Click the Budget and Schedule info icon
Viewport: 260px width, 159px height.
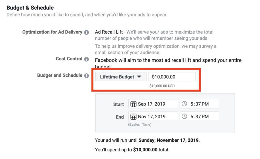click(x=87, y=75)
